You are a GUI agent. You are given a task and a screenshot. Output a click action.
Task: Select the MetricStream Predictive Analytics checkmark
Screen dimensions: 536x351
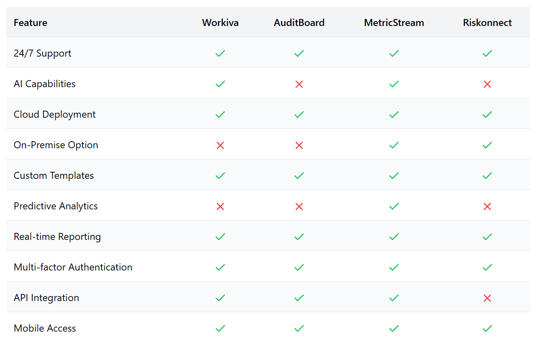394,206
